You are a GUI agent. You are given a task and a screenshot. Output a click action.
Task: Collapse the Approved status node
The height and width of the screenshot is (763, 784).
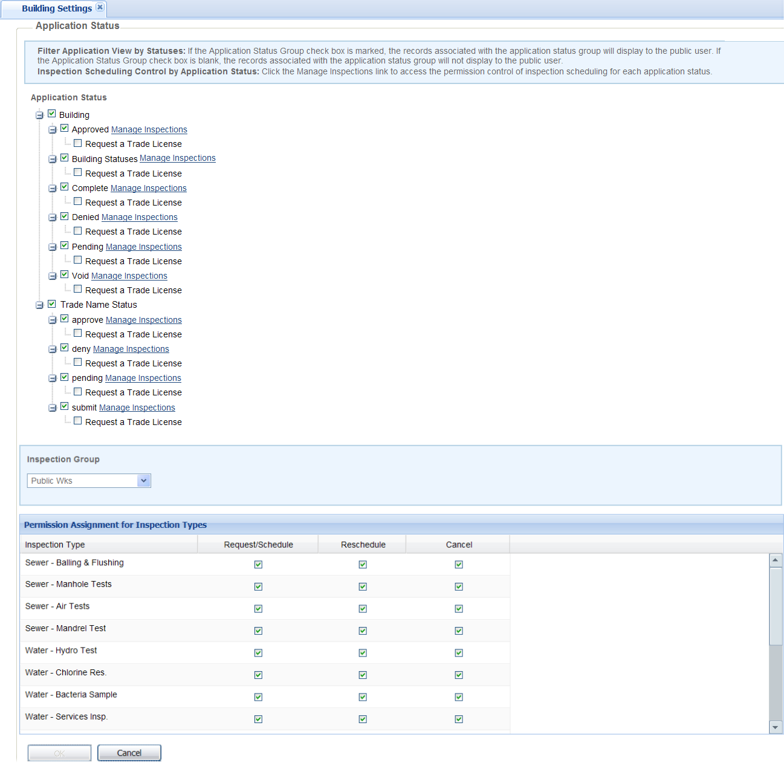coord(53,129)
